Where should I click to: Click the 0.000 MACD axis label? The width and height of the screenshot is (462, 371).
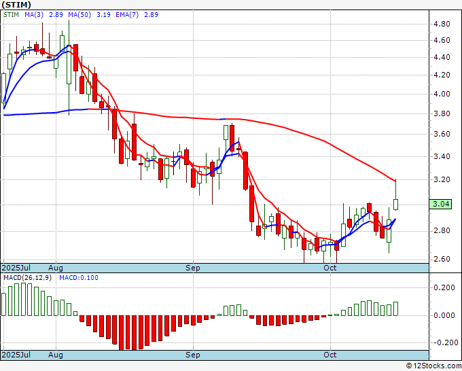[444, 315]
